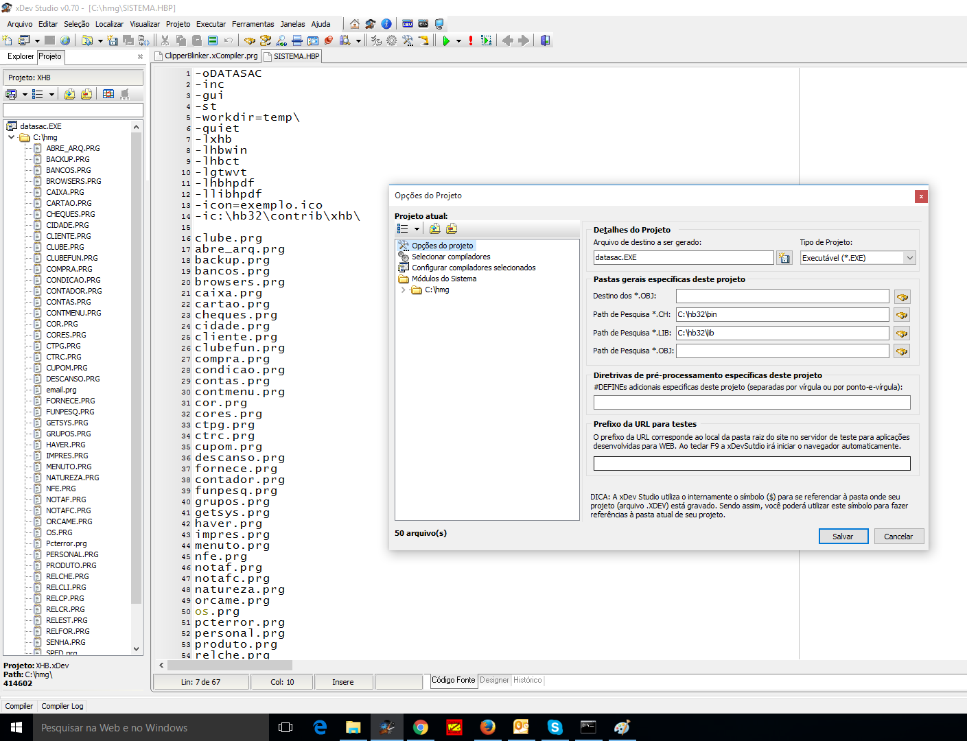Viewport: 967px width, 741px height.
Task: Click browse icon next to Destino dos *.OBJ
Action: [x=902, y=296]
